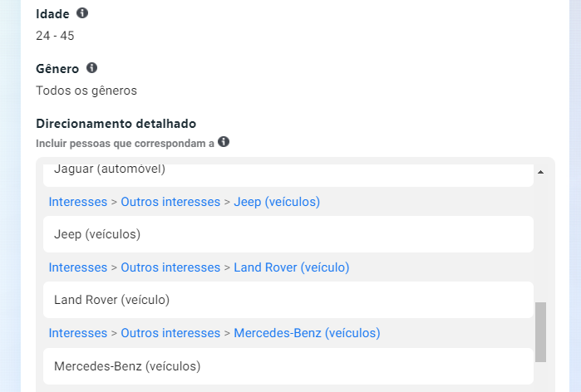581x392 pixels.
Task: Select the Land Rover (veículo) interest row
Action: coord(288,300)
